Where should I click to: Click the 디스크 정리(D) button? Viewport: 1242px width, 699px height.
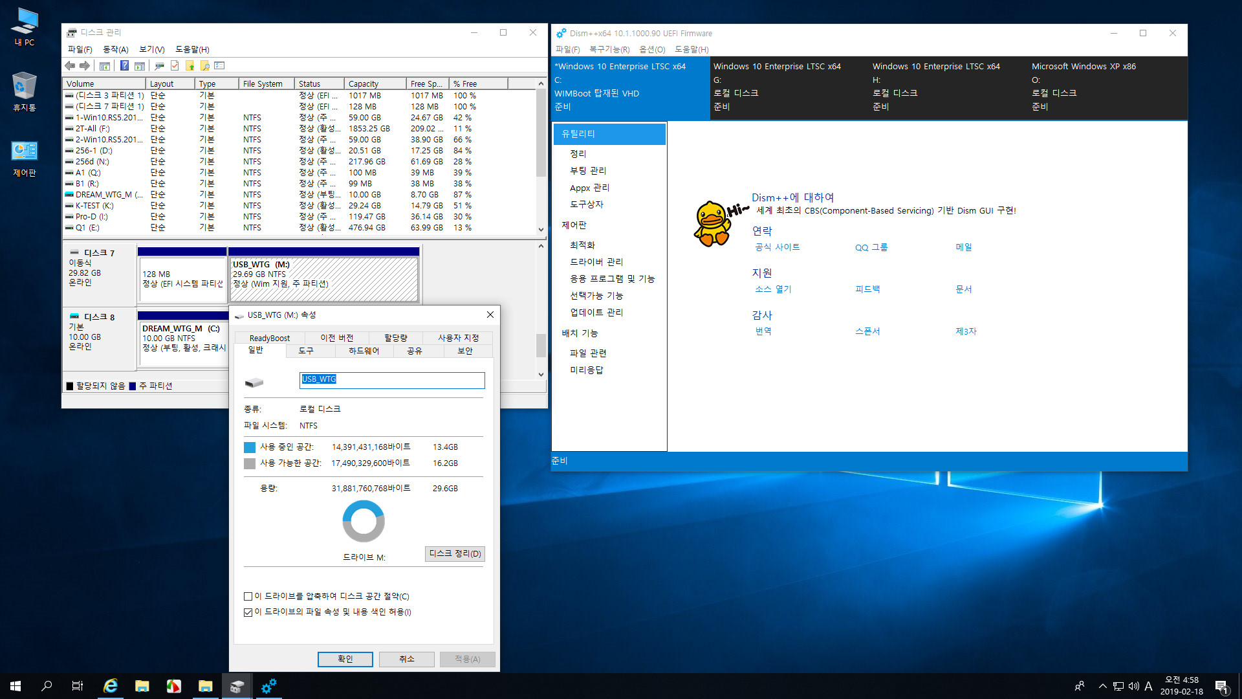455,554
